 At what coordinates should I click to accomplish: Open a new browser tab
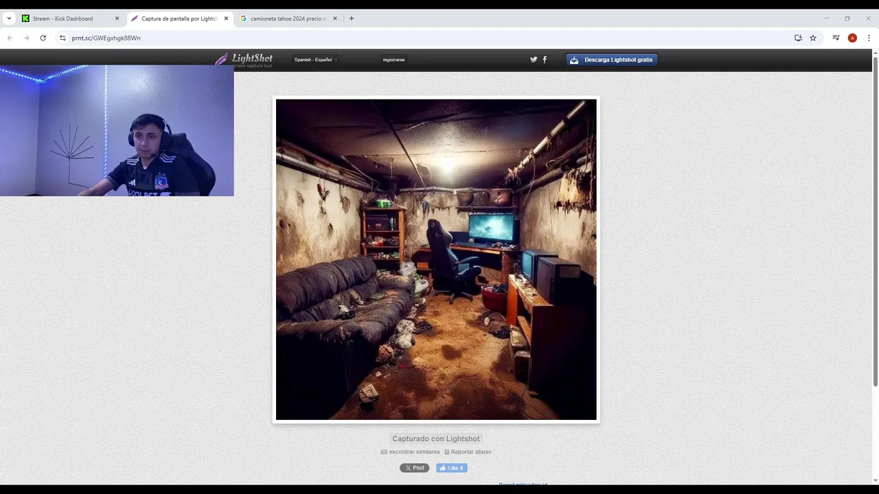tap(352, 19)
